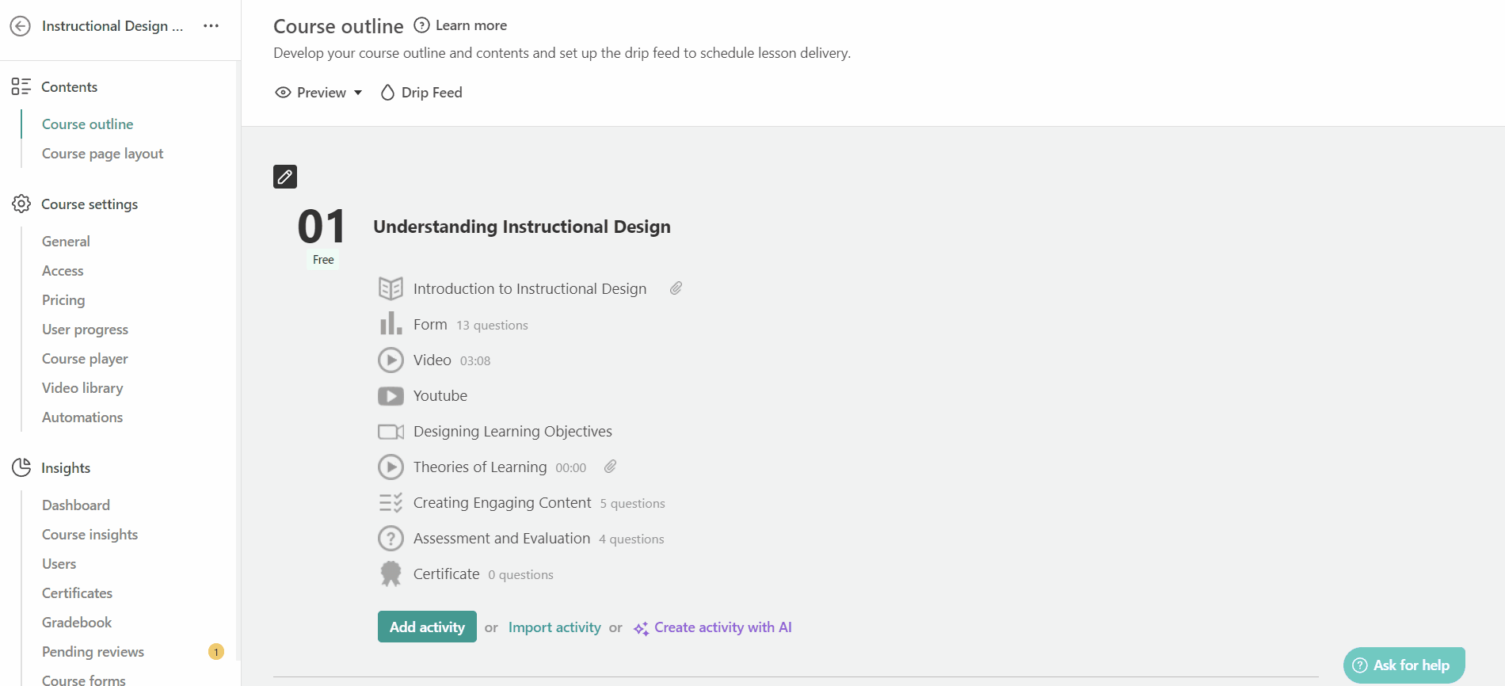Click the back arrow icon beside Instructional Design
The height and width of the screenshot is (686, 1505).
coord(21,26)
